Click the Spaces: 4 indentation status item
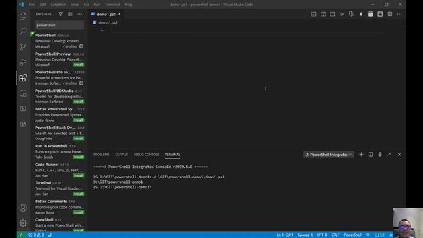Viewport: 423px width, 238px height. (305, 235)
